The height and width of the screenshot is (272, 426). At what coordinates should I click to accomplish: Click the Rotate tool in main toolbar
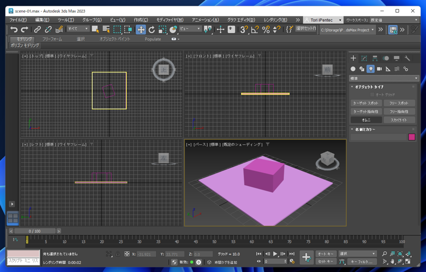point(152,30)
